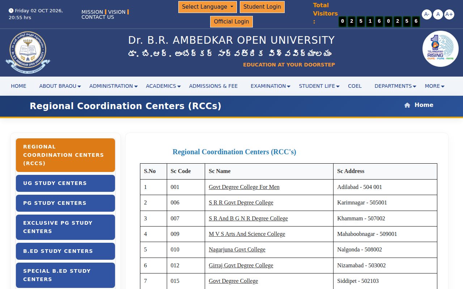Decrease font size with A- button
The width and height of the screenshot is (463, 289).
[x=427, y=14]
